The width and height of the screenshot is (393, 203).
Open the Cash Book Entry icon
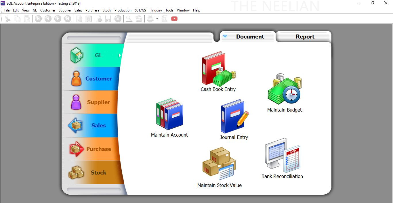[218, 70]
